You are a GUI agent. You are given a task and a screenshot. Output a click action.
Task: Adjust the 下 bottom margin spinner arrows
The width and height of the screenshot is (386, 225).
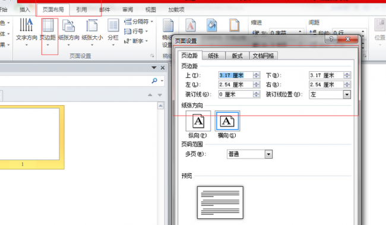click(347, 75)
